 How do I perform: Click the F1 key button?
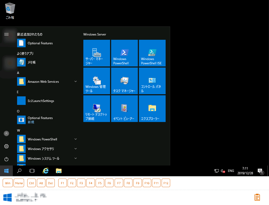(x=63, y=183)
